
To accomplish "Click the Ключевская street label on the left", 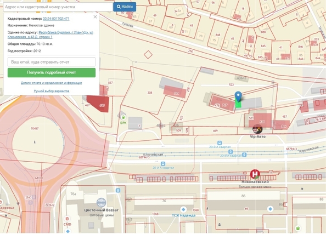I will (153, 155).
